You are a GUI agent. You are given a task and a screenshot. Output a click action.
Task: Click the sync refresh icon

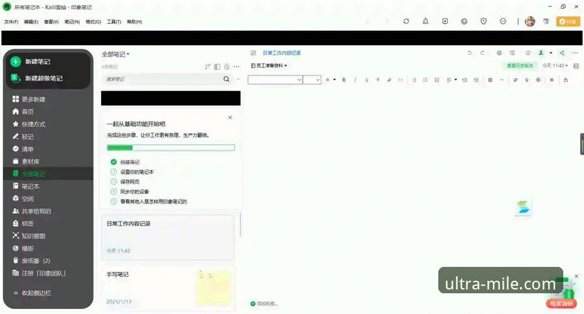pos(406,21)
